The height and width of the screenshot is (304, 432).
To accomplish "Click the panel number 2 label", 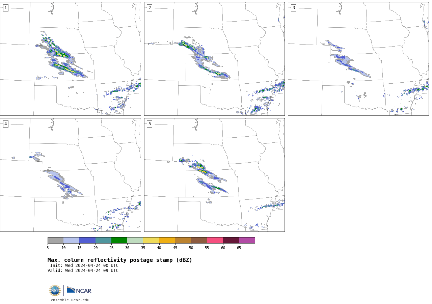I will pyautogui.click(x=150, y=8).
